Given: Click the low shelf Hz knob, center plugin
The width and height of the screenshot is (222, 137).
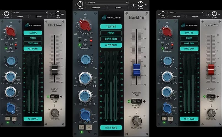Looking at the screenshot, I should [85, 96].
